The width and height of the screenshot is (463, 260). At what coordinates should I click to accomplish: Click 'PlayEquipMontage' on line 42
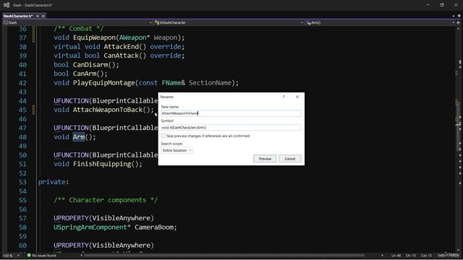[103, 83]
